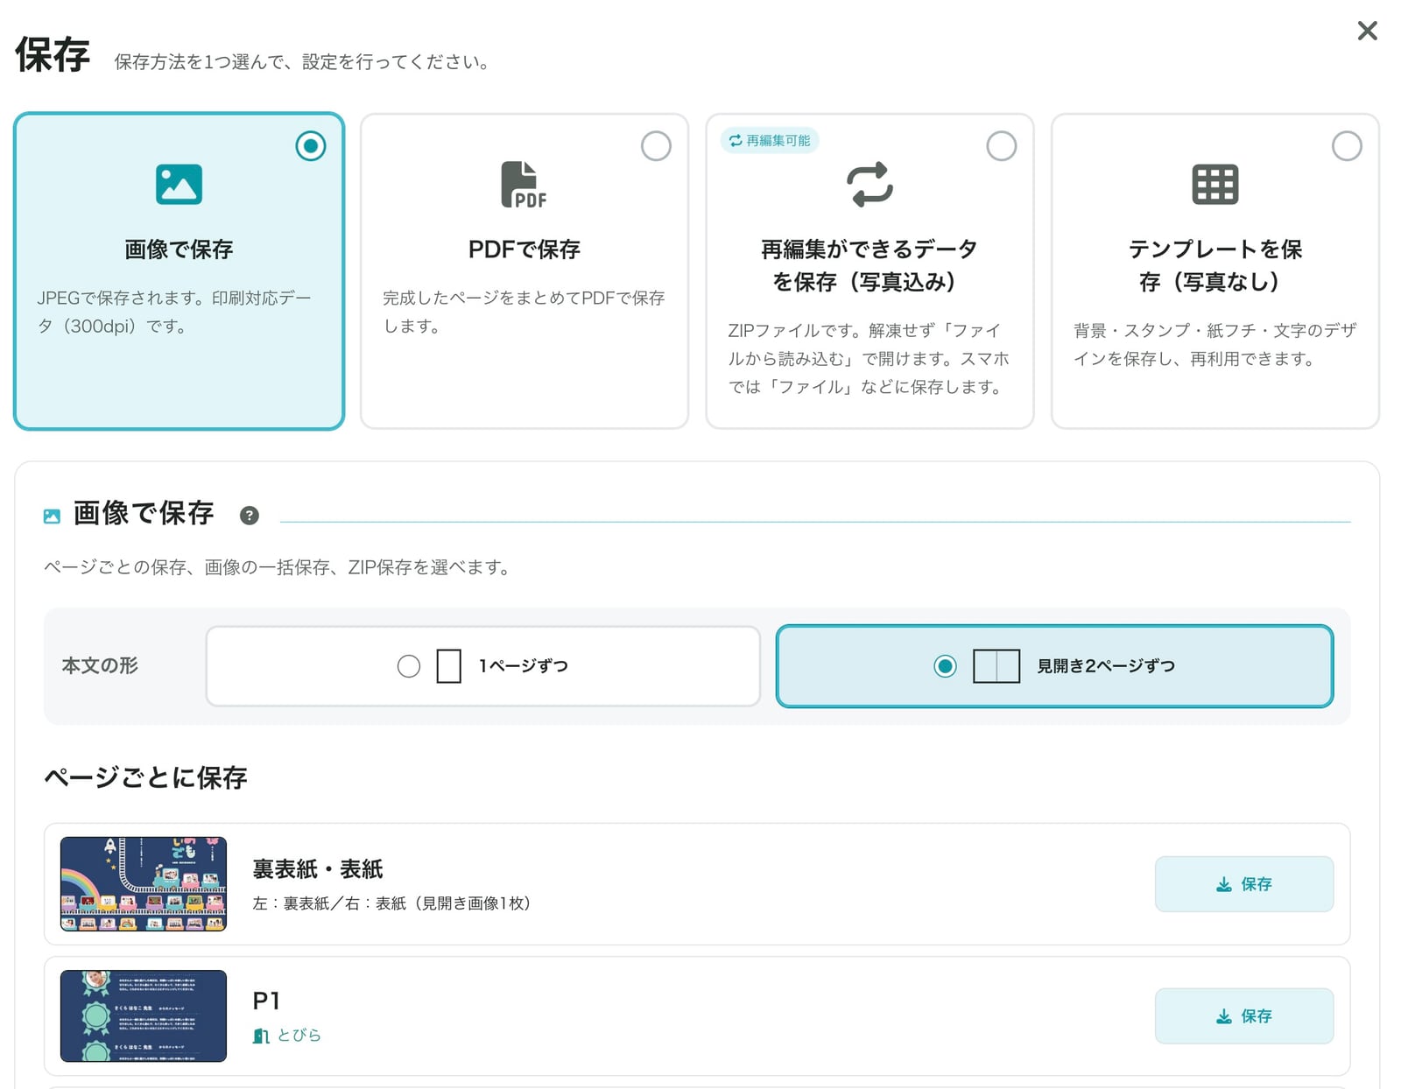
Task: Open the 裏表紙・表紙 thumbnail
Action: 144,884
